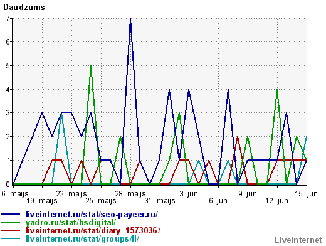The width and height of the screenshot is (326, 246).
Task: Click the red peak at value 2
Action: 238,137
